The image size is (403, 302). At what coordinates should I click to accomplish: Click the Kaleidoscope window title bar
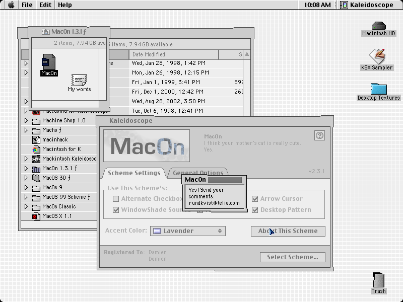click(x=215, y=121)
